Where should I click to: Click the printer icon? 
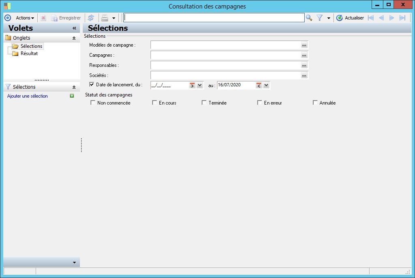pyautogui.click(x=105, y=18)
